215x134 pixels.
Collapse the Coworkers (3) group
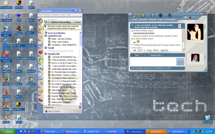[46, 36]
